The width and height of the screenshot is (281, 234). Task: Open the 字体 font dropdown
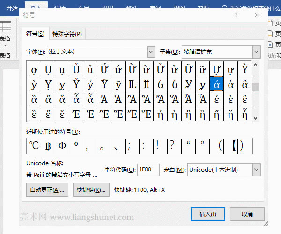point(151,51)
